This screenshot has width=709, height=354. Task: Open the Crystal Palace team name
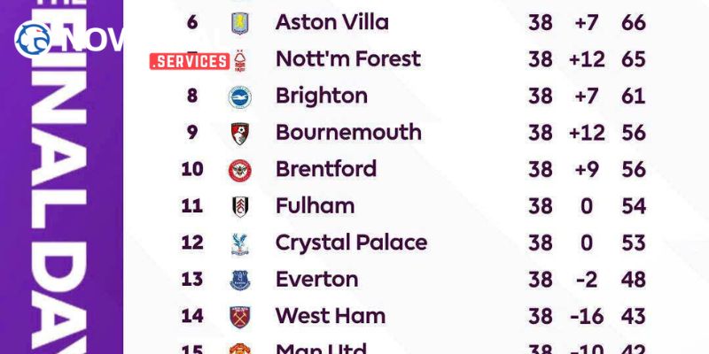coord(351,242)
